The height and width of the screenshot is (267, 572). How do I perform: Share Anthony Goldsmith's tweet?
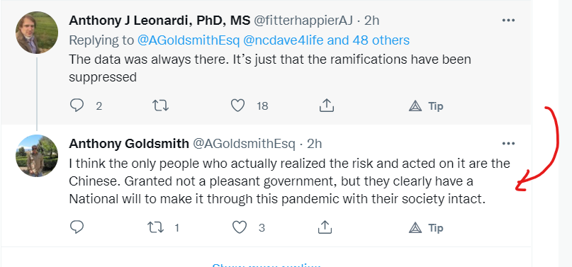click(x=325, y=227)
